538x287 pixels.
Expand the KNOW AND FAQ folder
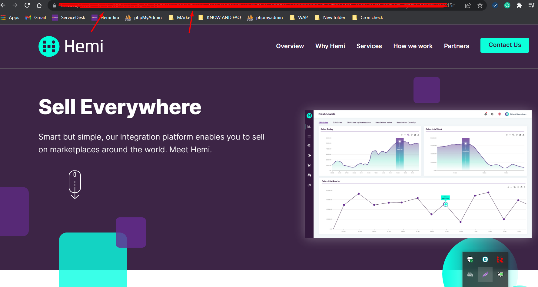220,18
